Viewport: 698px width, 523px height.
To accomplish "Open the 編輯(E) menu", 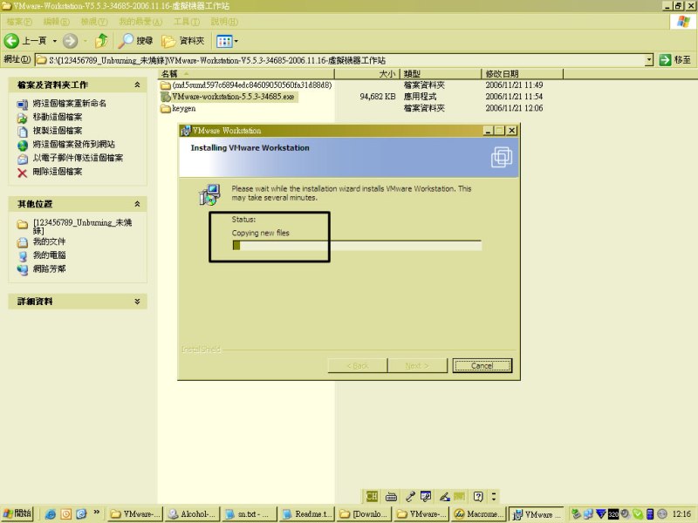I will coord(56,21).
